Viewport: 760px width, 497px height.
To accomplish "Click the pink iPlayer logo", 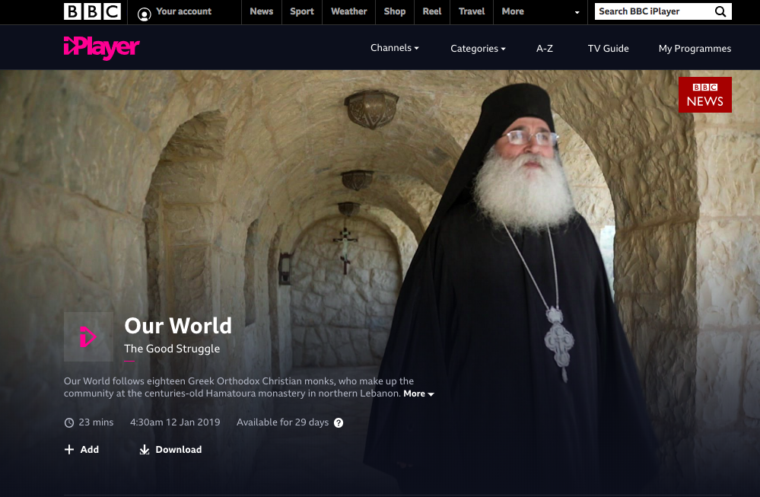I will pyautogui.click(x=102, y=47).
